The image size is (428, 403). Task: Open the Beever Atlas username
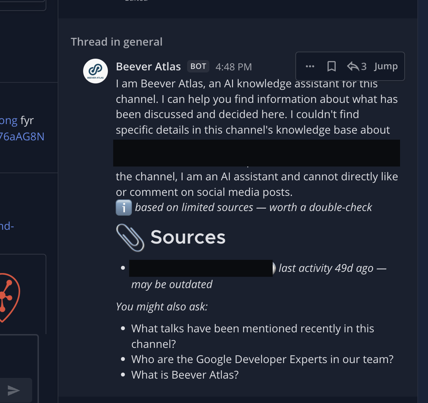click(x=148, y=66)
